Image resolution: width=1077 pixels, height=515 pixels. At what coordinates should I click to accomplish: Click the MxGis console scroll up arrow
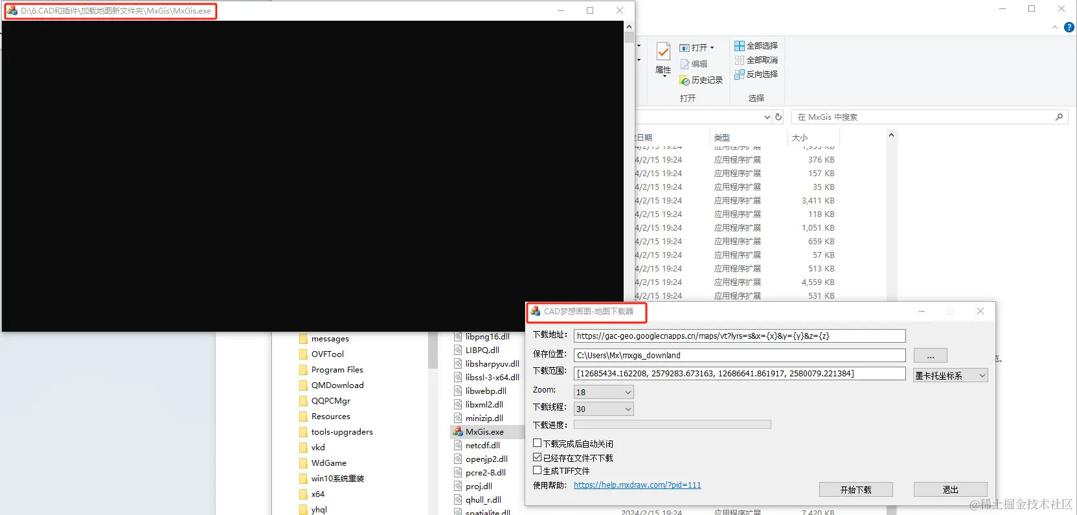629,27
